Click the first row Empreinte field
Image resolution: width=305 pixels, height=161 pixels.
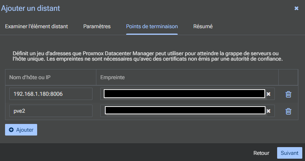click(x=184, y=94)
